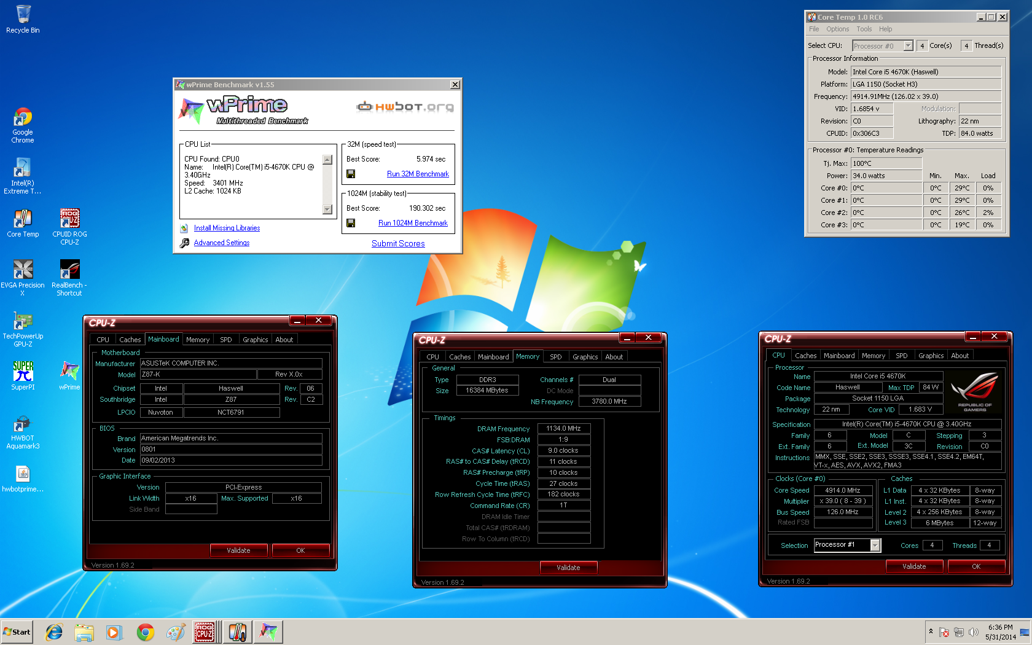1032x645 pixels.
Task: Open Advanced Settings link in wPrime
Action: point(222,243)
